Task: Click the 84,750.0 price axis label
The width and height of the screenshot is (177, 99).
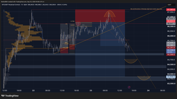Action: point(171,60)
